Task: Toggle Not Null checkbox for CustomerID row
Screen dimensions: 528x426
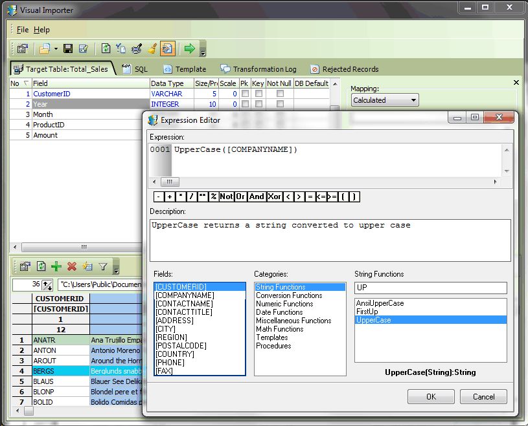Action: click(x=280, y=93)
